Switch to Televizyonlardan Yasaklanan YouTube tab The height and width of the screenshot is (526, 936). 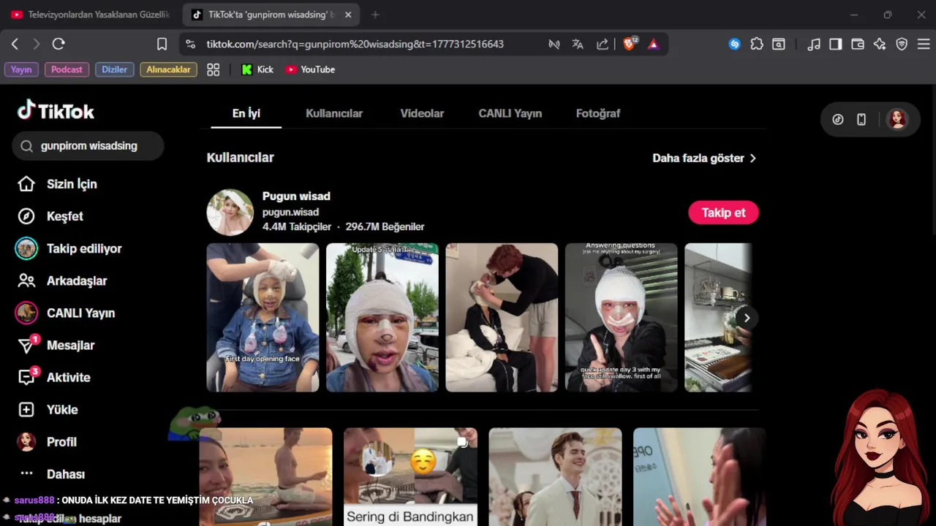[x=89, y=15]
